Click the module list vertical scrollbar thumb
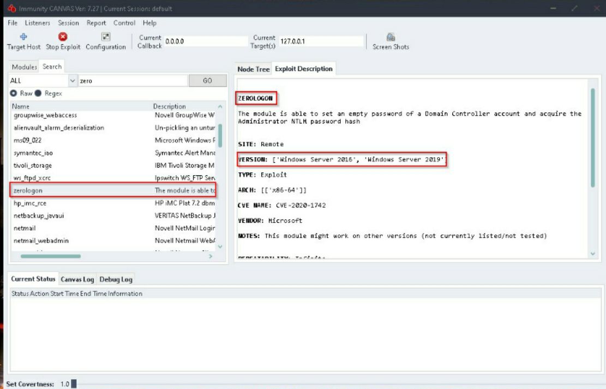This screenshot has height=389, width=606. point(220,135)
